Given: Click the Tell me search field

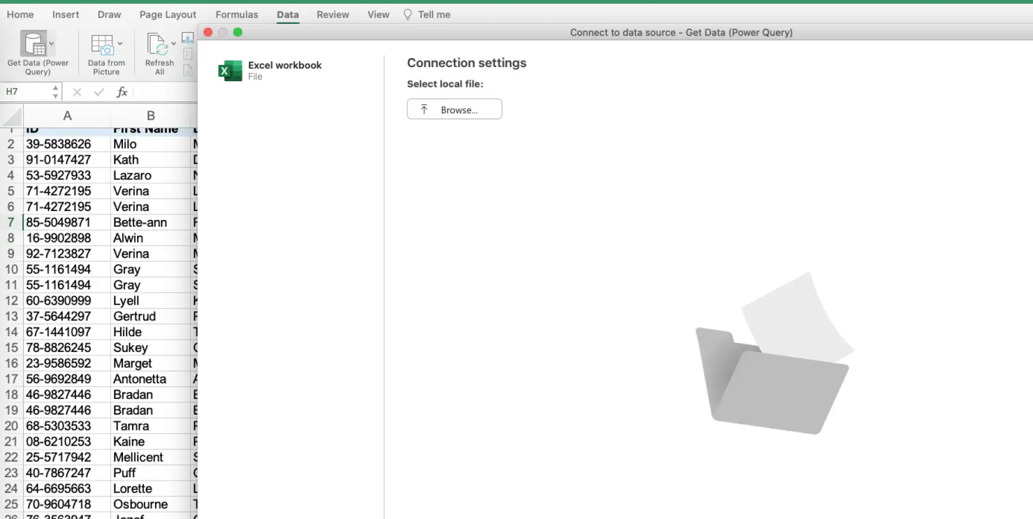Looking at the screenshot, I should pos(434,15).
